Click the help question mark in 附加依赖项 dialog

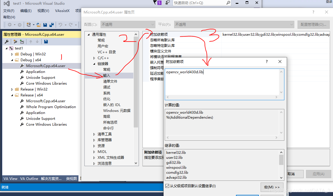267,62
